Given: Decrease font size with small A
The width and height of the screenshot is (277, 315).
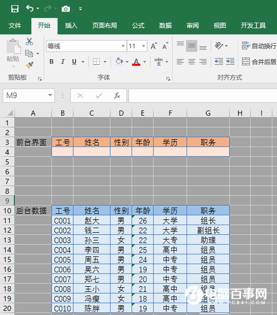Looking at the screenshot, I should pos(166,46).
